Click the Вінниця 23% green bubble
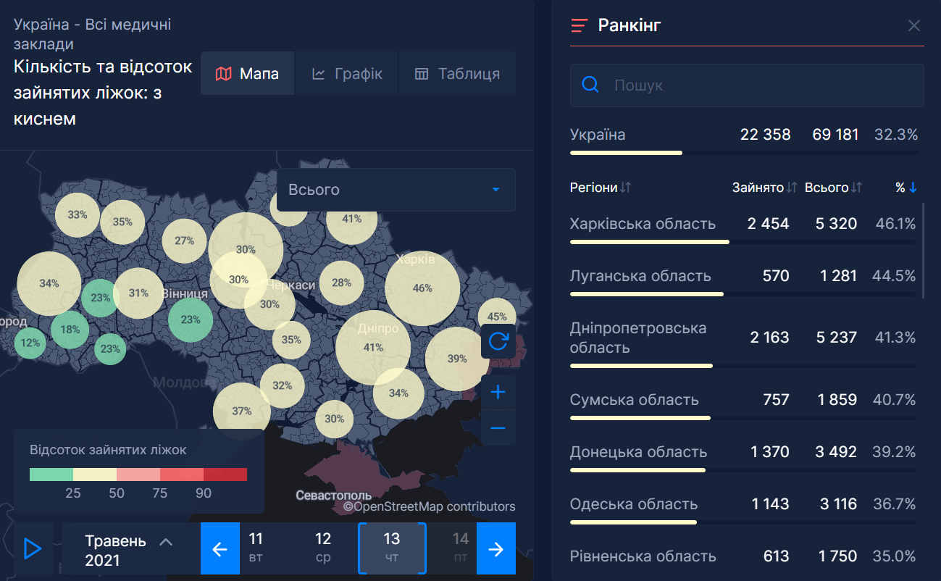This screenshot has width=941, height=581. [191, 319]
